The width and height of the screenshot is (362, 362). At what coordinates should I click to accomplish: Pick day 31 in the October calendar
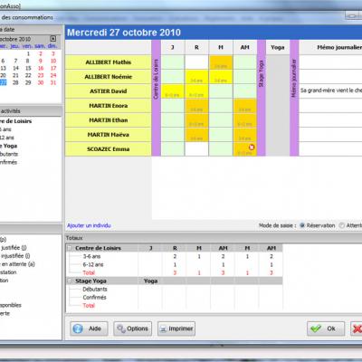pos(53,82)
